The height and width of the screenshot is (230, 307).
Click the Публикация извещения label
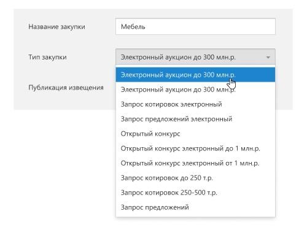[66, 88]
